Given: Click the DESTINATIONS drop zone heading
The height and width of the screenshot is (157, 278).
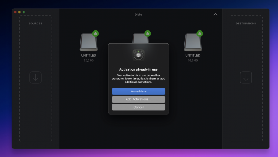Looking at the screenshot, I should [x=246, y=23].
